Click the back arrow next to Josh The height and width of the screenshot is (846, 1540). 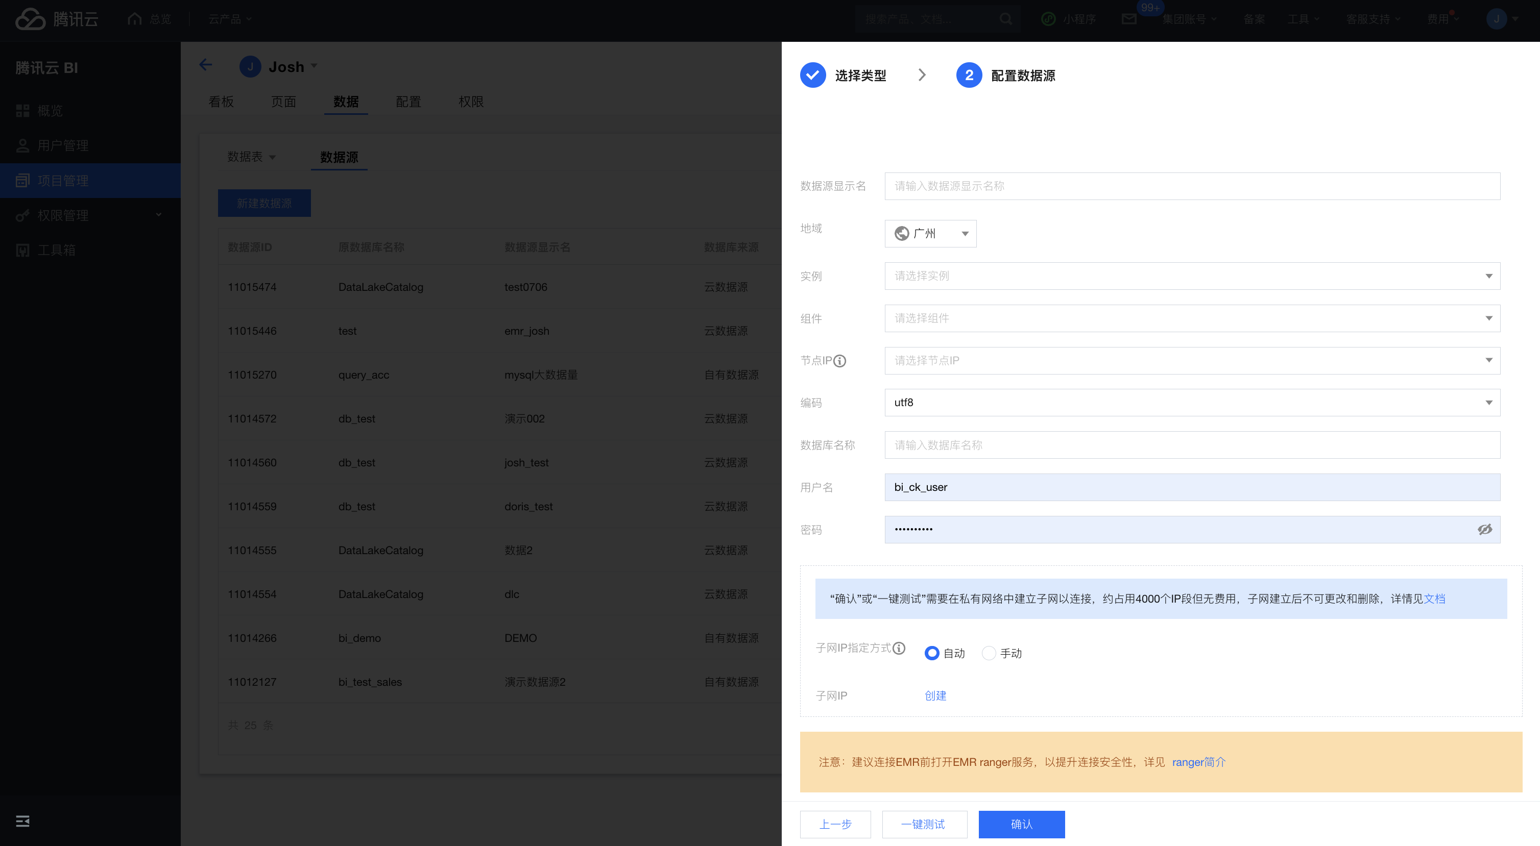[x=206, y=64]
